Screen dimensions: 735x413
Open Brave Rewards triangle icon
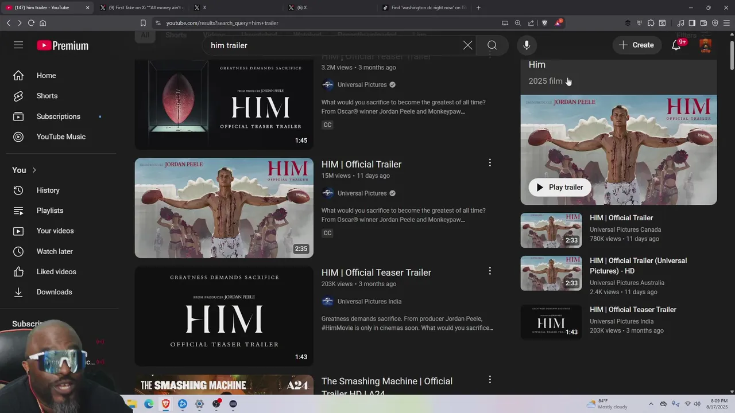click(558, 23)
